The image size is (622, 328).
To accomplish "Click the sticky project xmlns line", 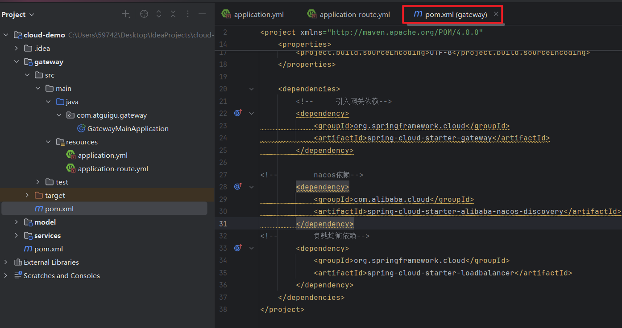I will 372,32.
